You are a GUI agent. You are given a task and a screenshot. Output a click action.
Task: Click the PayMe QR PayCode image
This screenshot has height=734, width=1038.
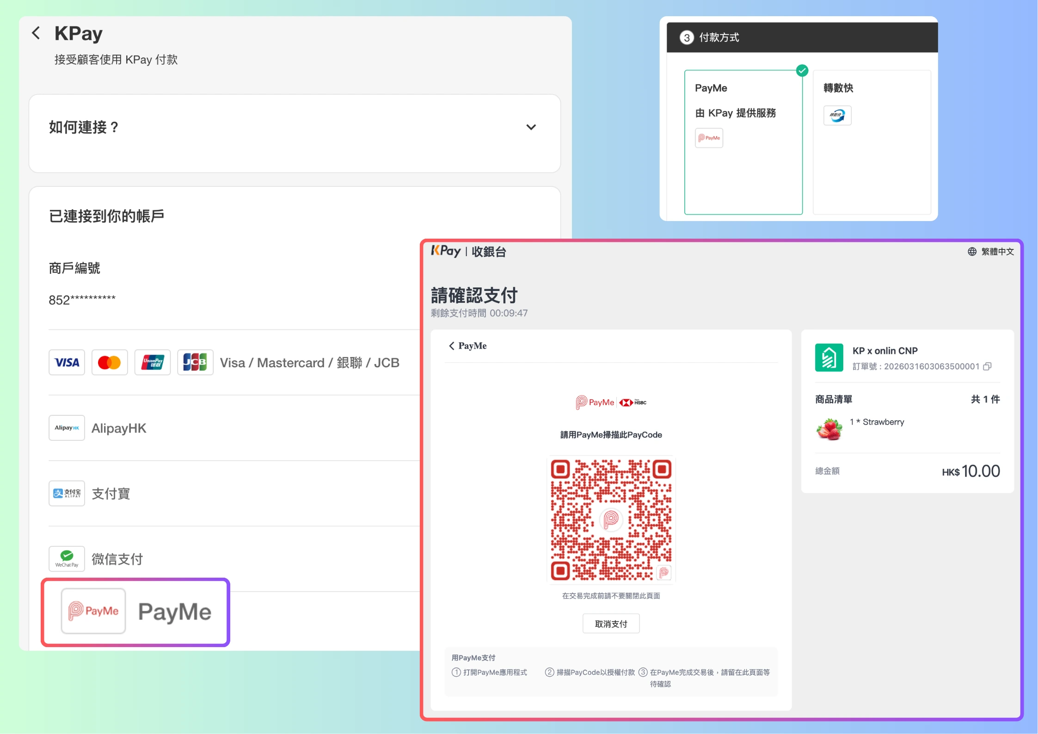click(611, 520)
